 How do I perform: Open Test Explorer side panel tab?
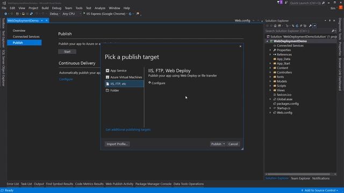3,39
